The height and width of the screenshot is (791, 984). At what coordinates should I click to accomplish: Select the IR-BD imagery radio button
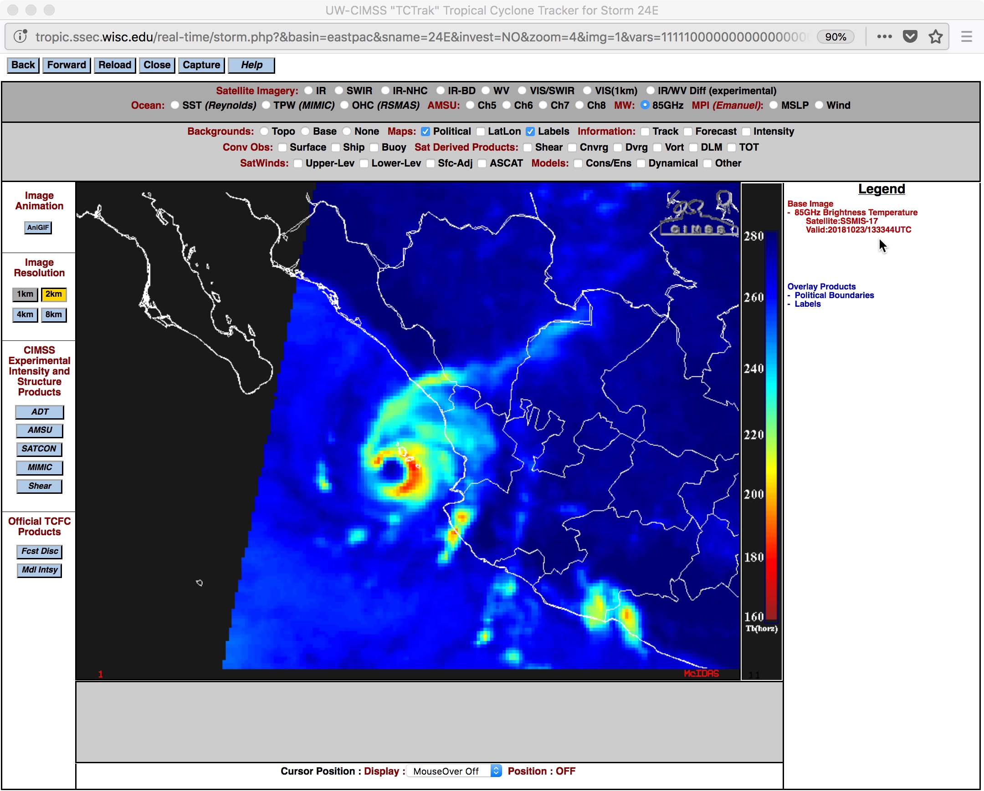click(x=441, y=91)
